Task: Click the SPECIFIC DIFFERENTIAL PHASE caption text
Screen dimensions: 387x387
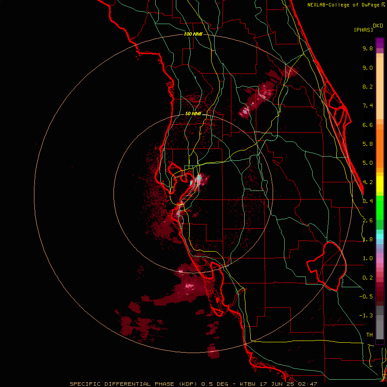Action: click(122, 384)
